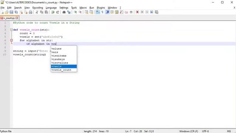Click the Cut scissors icon
Viewport: 236px width, 133px height.
pos(37,12)
